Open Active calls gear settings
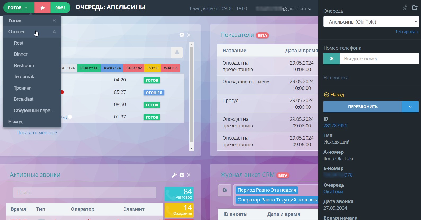421x220 pixels. [x=182, y=175]
